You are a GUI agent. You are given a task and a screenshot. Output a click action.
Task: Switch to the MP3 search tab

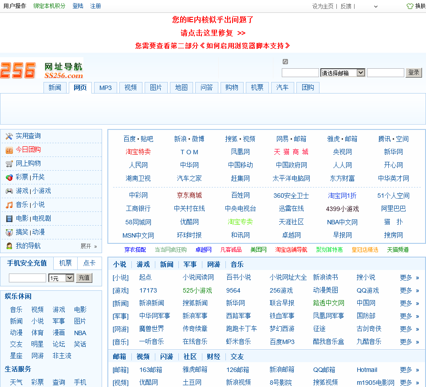click(x=106, y=88)
